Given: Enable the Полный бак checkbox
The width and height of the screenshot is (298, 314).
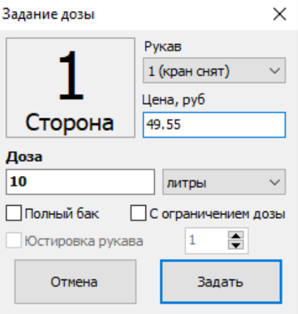Looking at the screenshot, I should 14,213.
